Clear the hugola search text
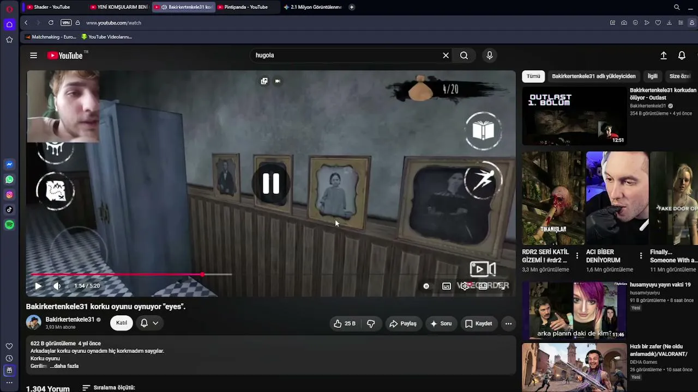698x392 pixels. (x=446, y=56)
